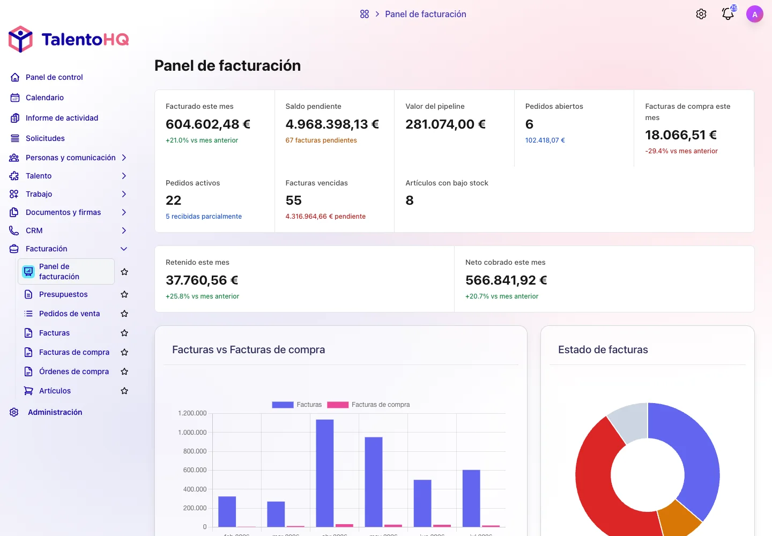
Task: Expand Personas y comunicación submenu chevron
Action: [124, 158]
